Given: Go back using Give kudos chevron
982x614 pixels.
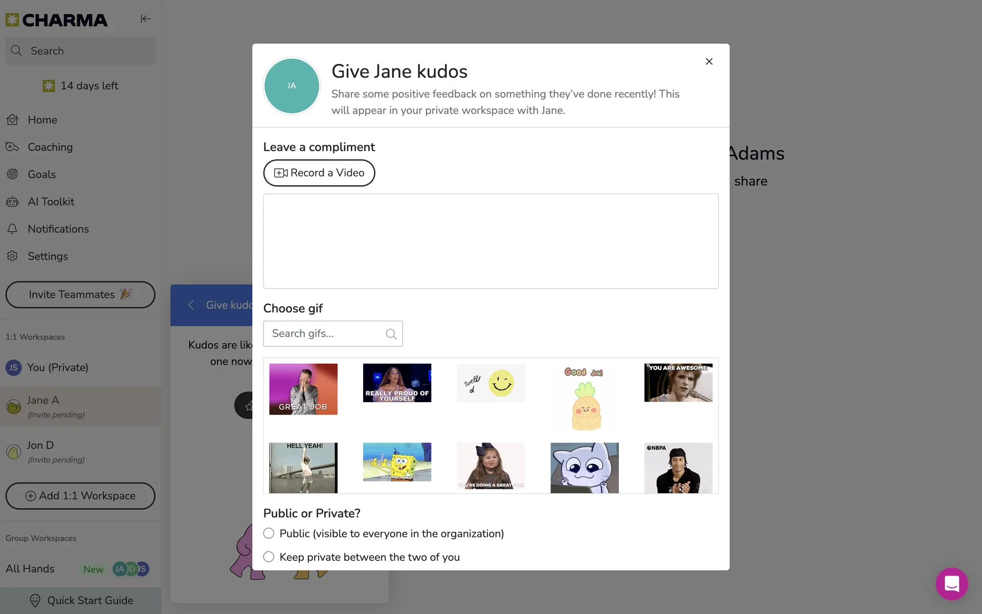Looking at the screenshot, I should point(191,305).
